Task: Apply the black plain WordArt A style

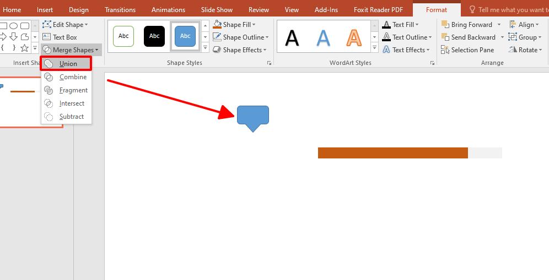Action: (292, 37)
